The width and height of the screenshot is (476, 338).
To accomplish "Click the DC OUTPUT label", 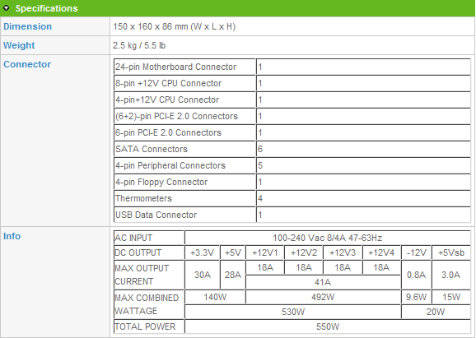I will click(x=138, y=252).
